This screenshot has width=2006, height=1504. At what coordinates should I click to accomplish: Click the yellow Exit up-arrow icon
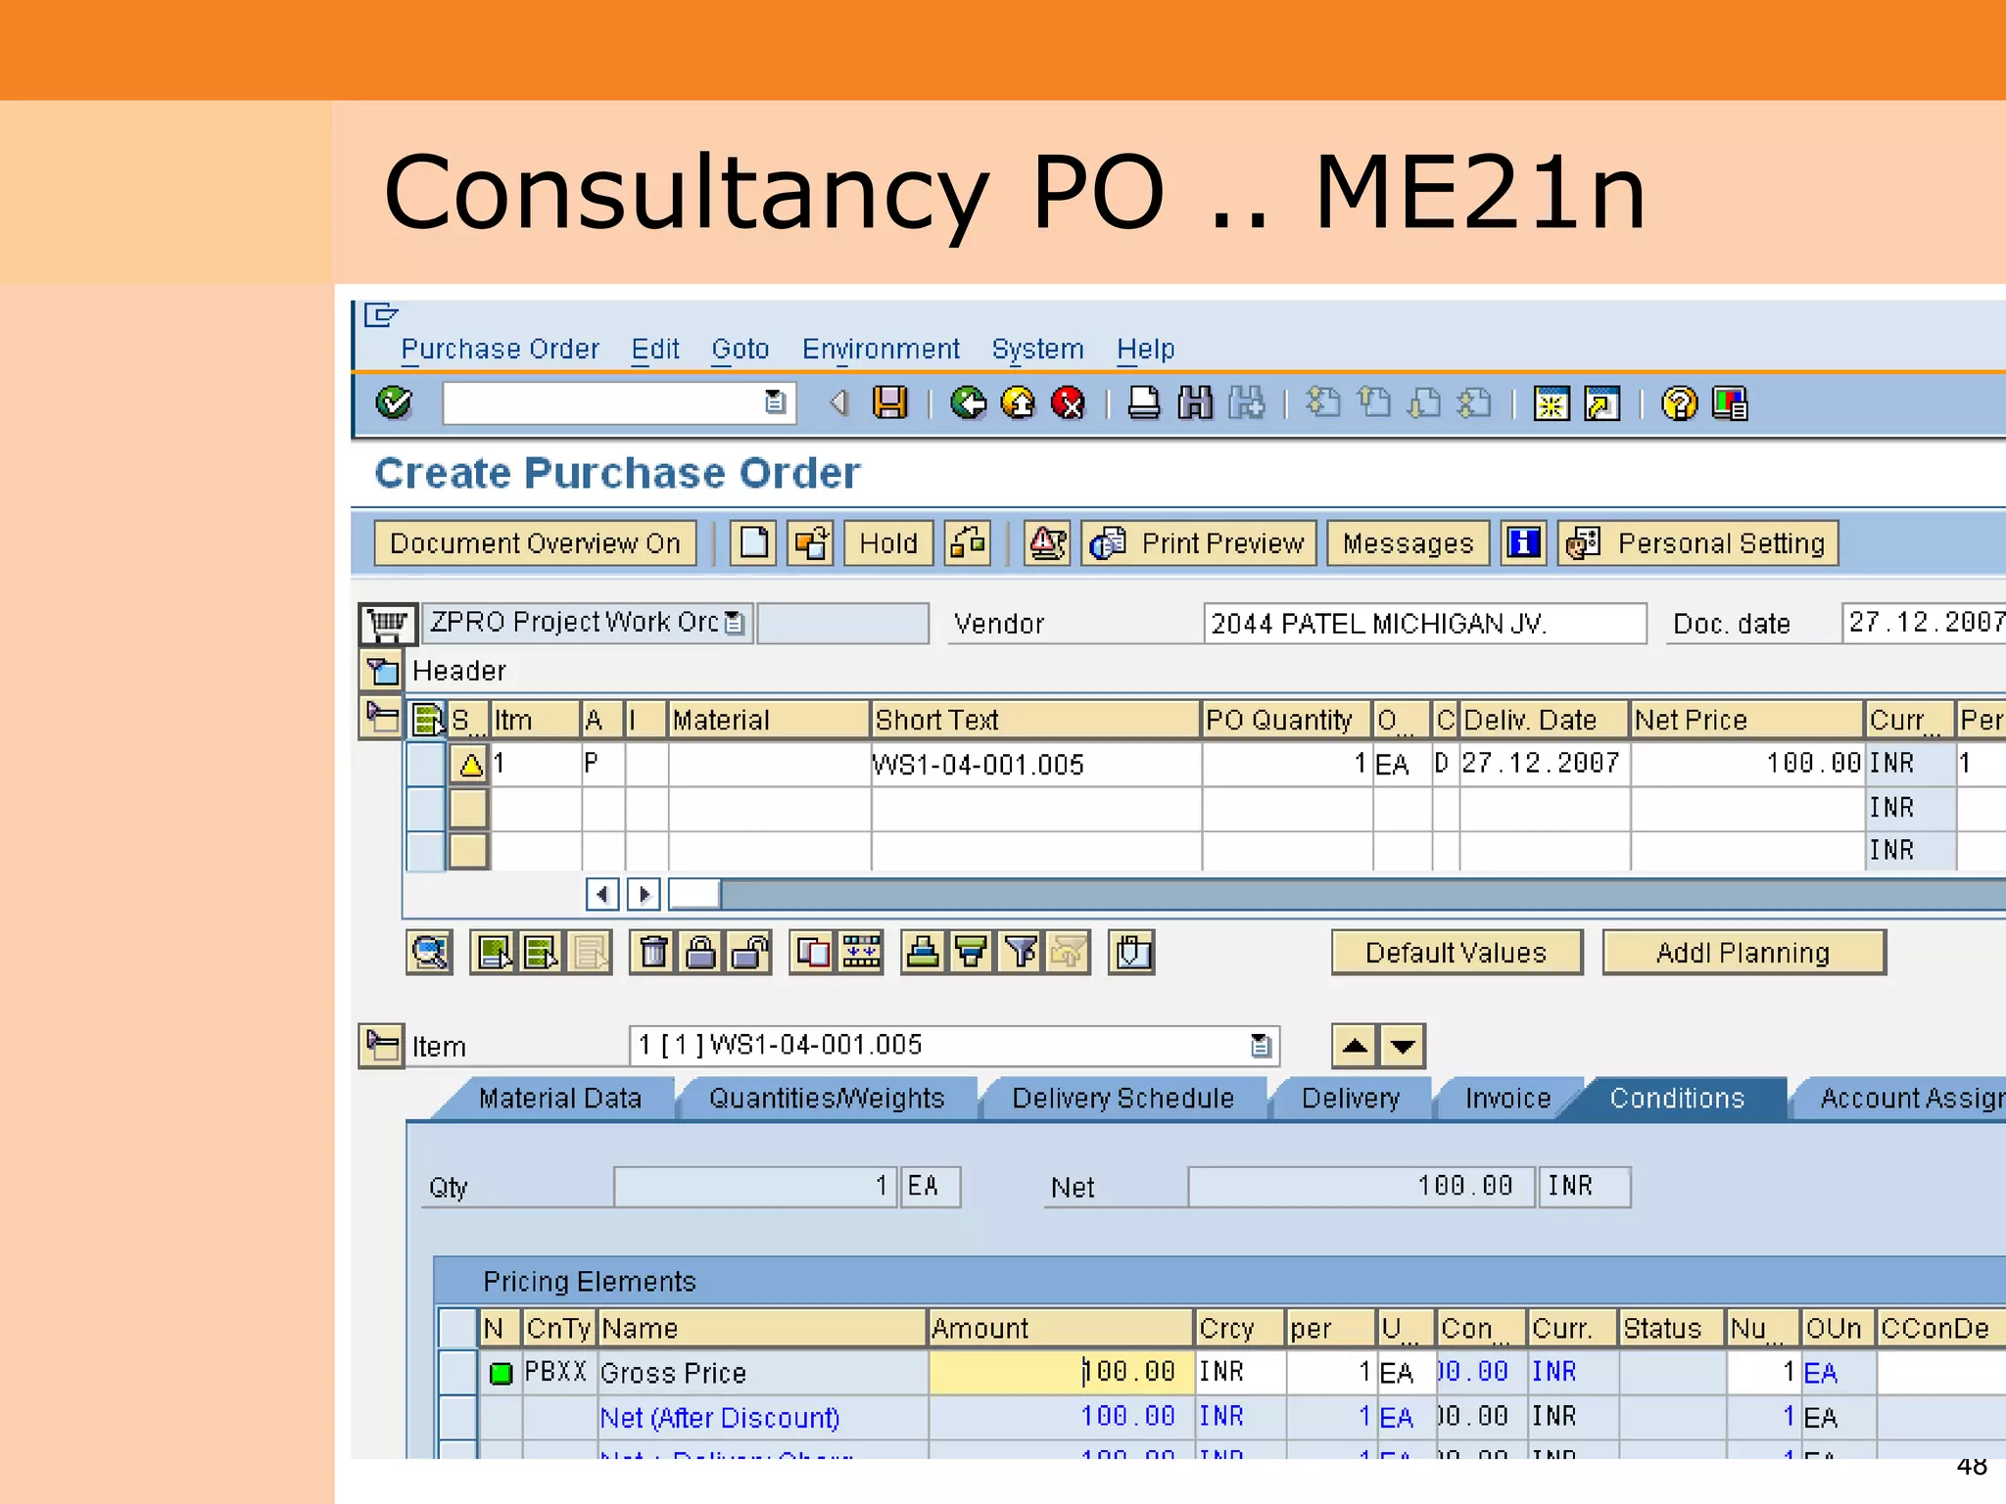tap(1019, 402)
